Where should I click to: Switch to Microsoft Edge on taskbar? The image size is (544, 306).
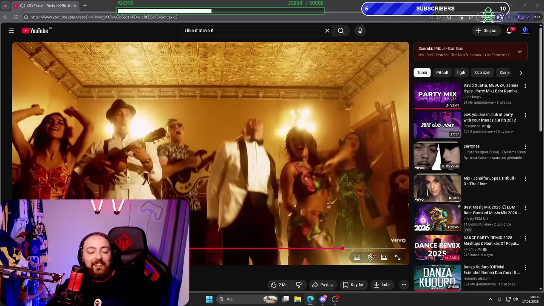310,299
